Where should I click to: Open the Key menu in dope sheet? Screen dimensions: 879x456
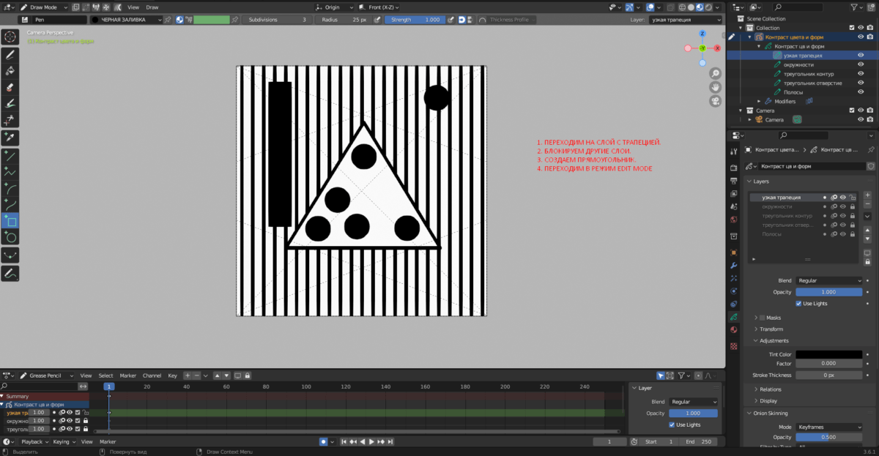pos(173,375)
